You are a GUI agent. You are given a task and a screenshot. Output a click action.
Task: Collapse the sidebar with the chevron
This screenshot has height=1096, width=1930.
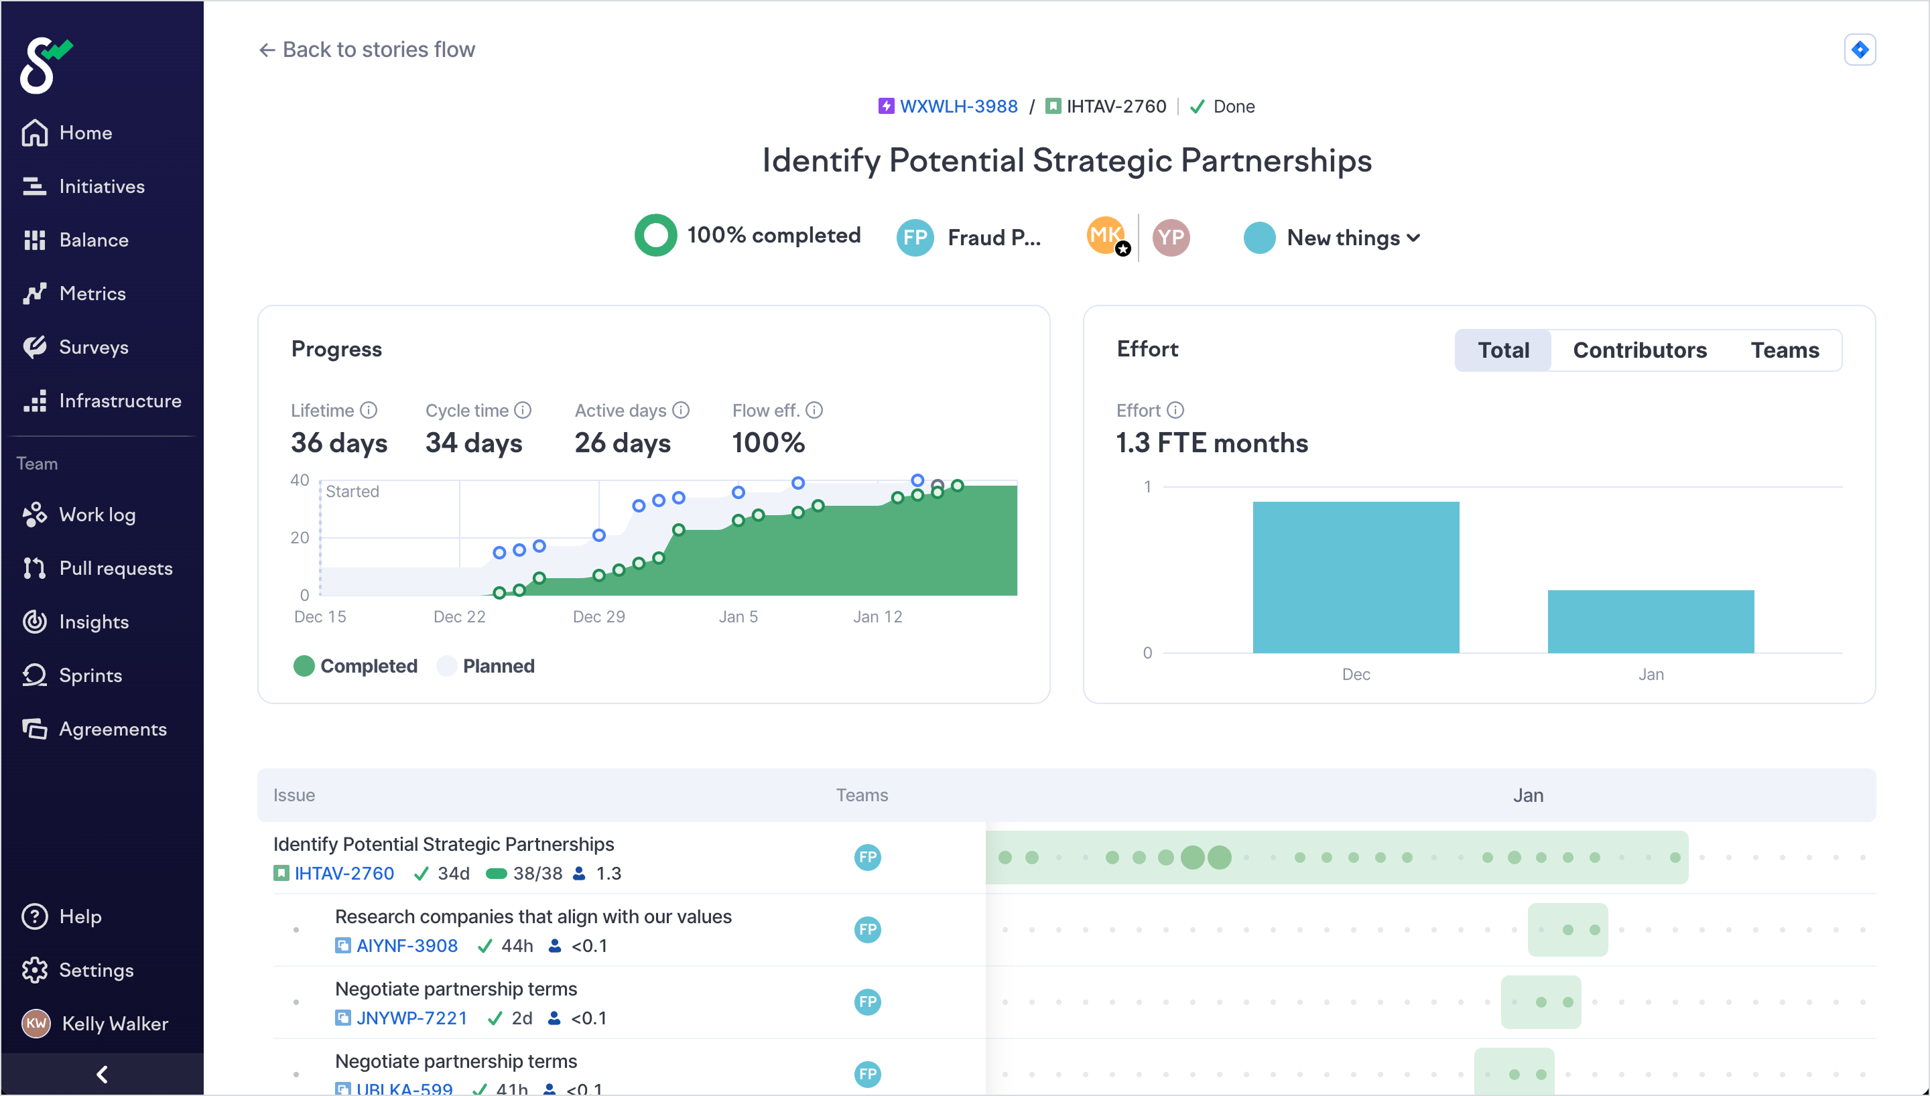(x=102, y=1074)
